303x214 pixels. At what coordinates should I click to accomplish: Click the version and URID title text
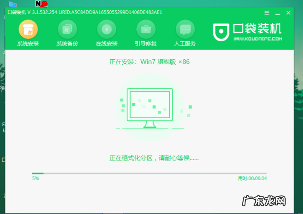85,12
